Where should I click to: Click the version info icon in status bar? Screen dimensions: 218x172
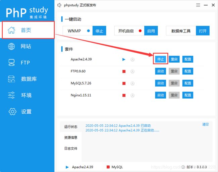point(183,167)
